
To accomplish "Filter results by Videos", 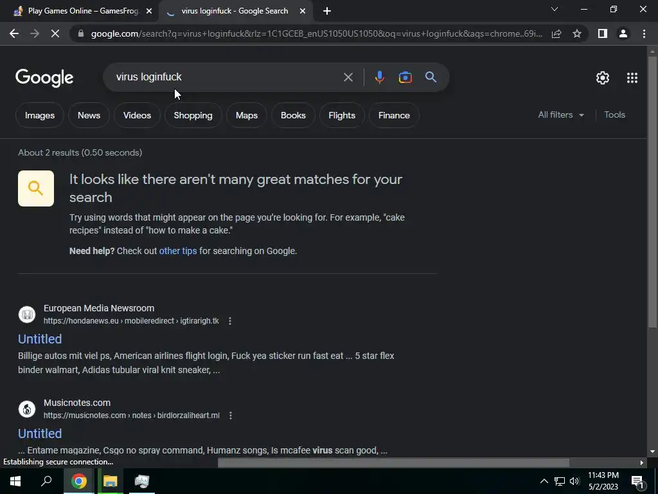I will 138,115.
